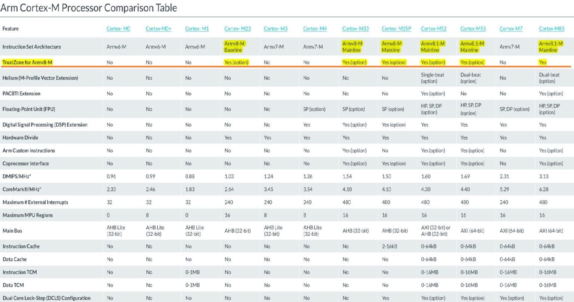This screenshot has width=574, height=302.
Task: Select the highlighted TrustZone for Armv8-M row
Action: pos(27,62)
